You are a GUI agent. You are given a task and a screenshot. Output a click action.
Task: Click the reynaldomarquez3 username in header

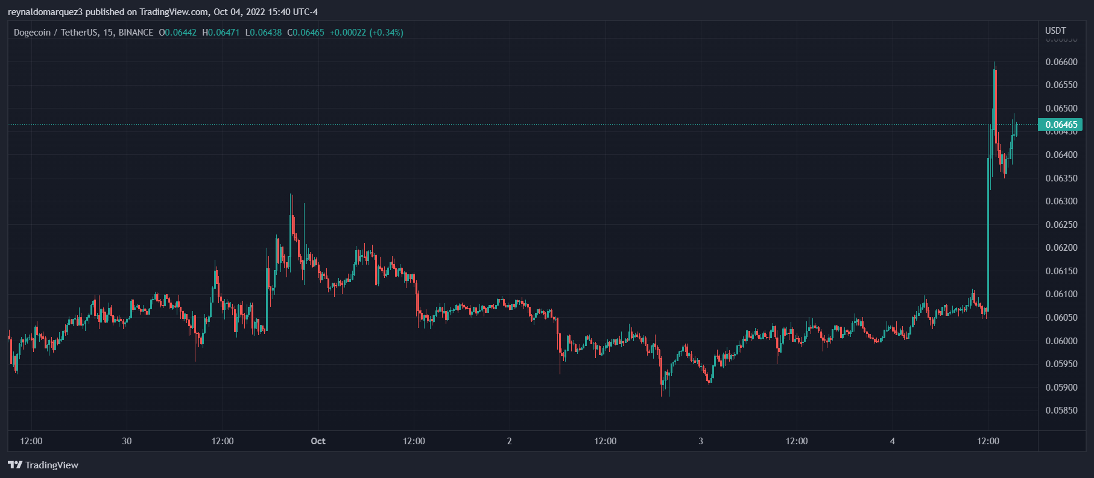coord(45,12)
